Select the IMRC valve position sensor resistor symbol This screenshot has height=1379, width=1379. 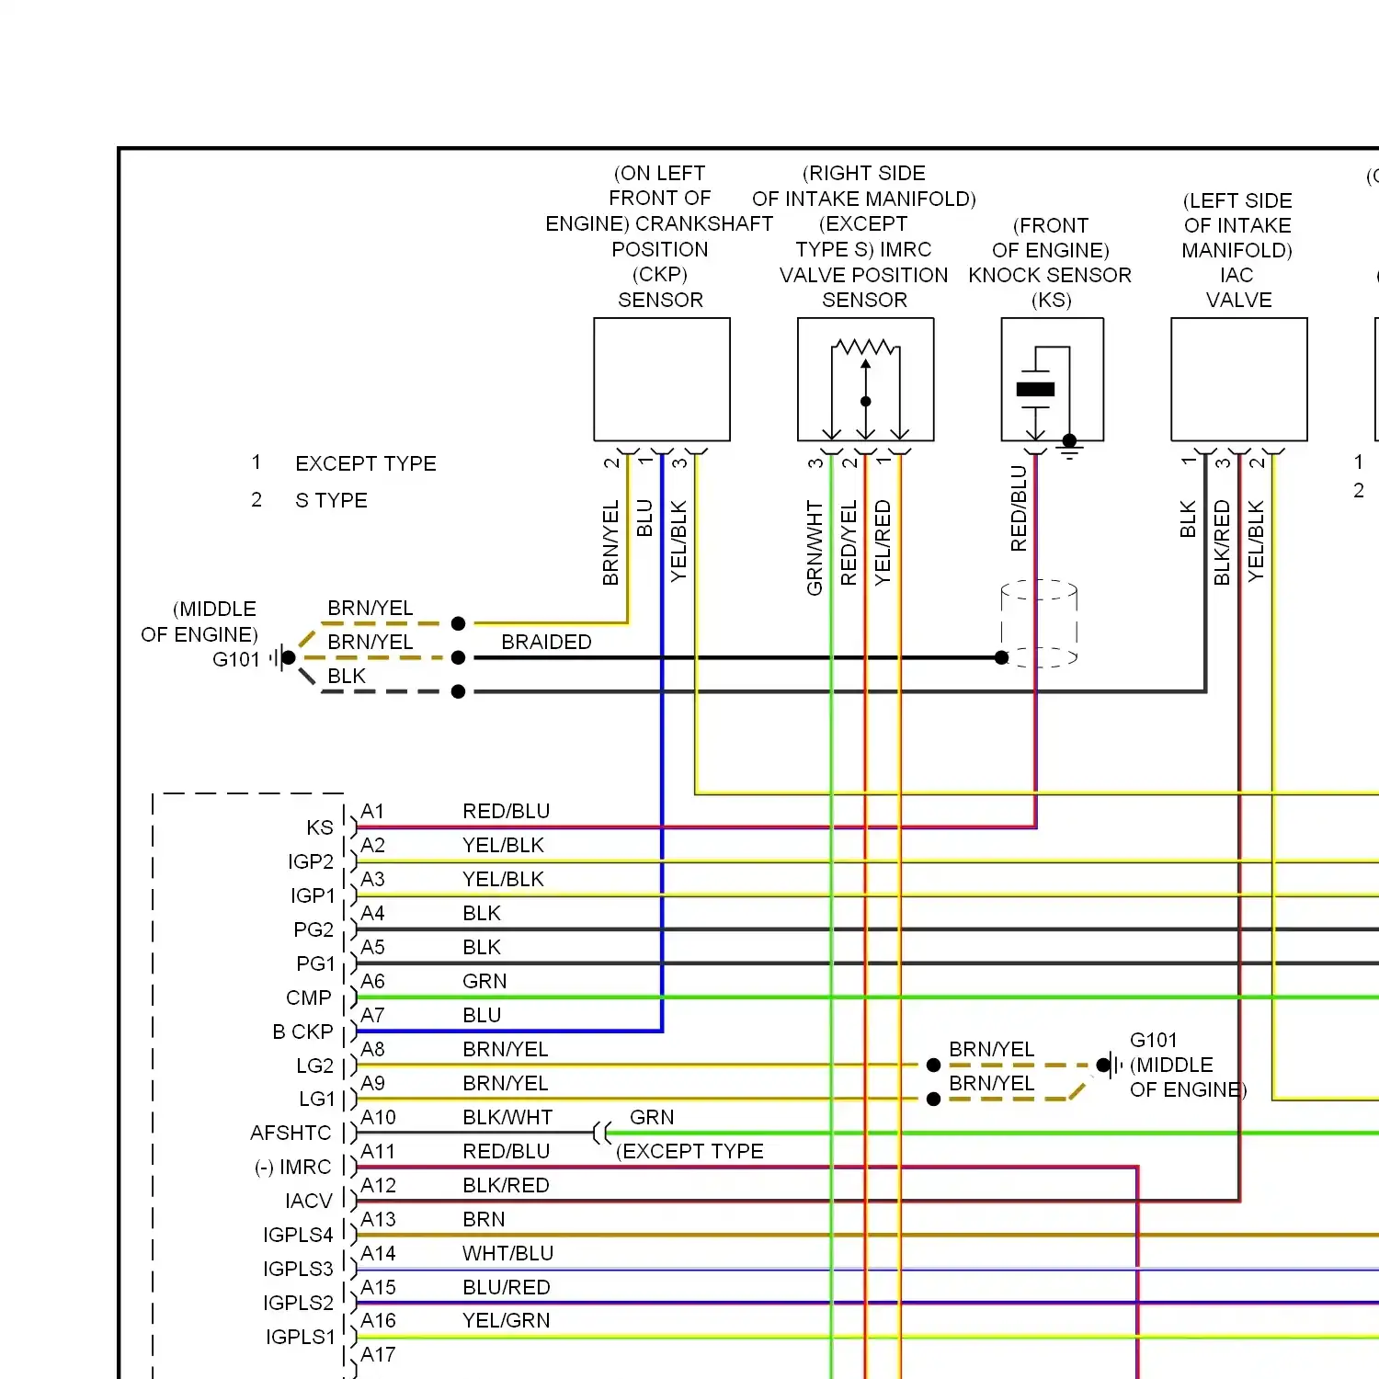(865, 348)
